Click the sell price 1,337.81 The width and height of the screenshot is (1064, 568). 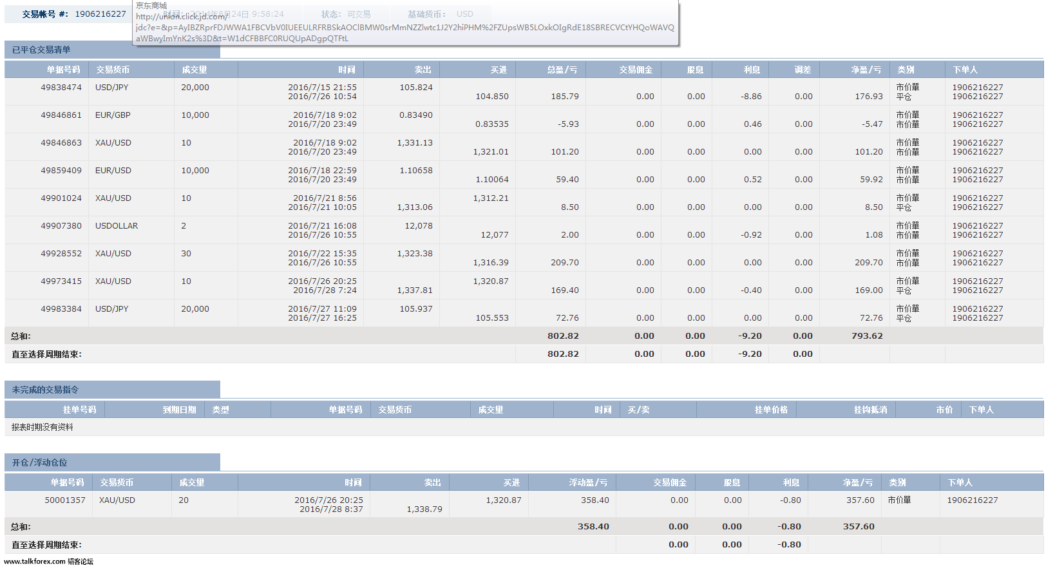click(x=415, y=290)
